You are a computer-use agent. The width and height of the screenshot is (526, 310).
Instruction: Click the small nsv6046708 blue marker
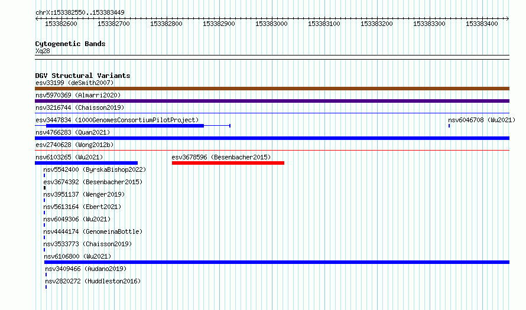click(449, 126)
